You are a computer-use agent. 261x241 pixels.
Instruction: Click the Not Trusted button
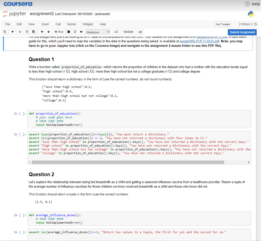tap(223, 24)
